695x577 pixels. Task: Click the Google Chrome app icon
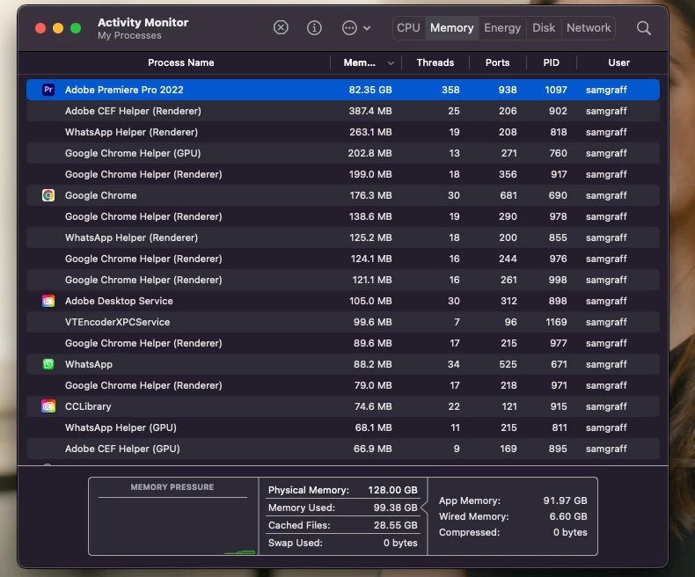[x=48, y=195]
